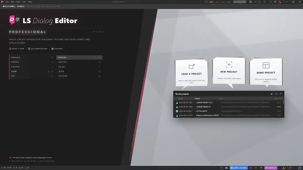Sort recent projects by PATH column
This screenshot has width=303, height=170.
pos(221,98)
